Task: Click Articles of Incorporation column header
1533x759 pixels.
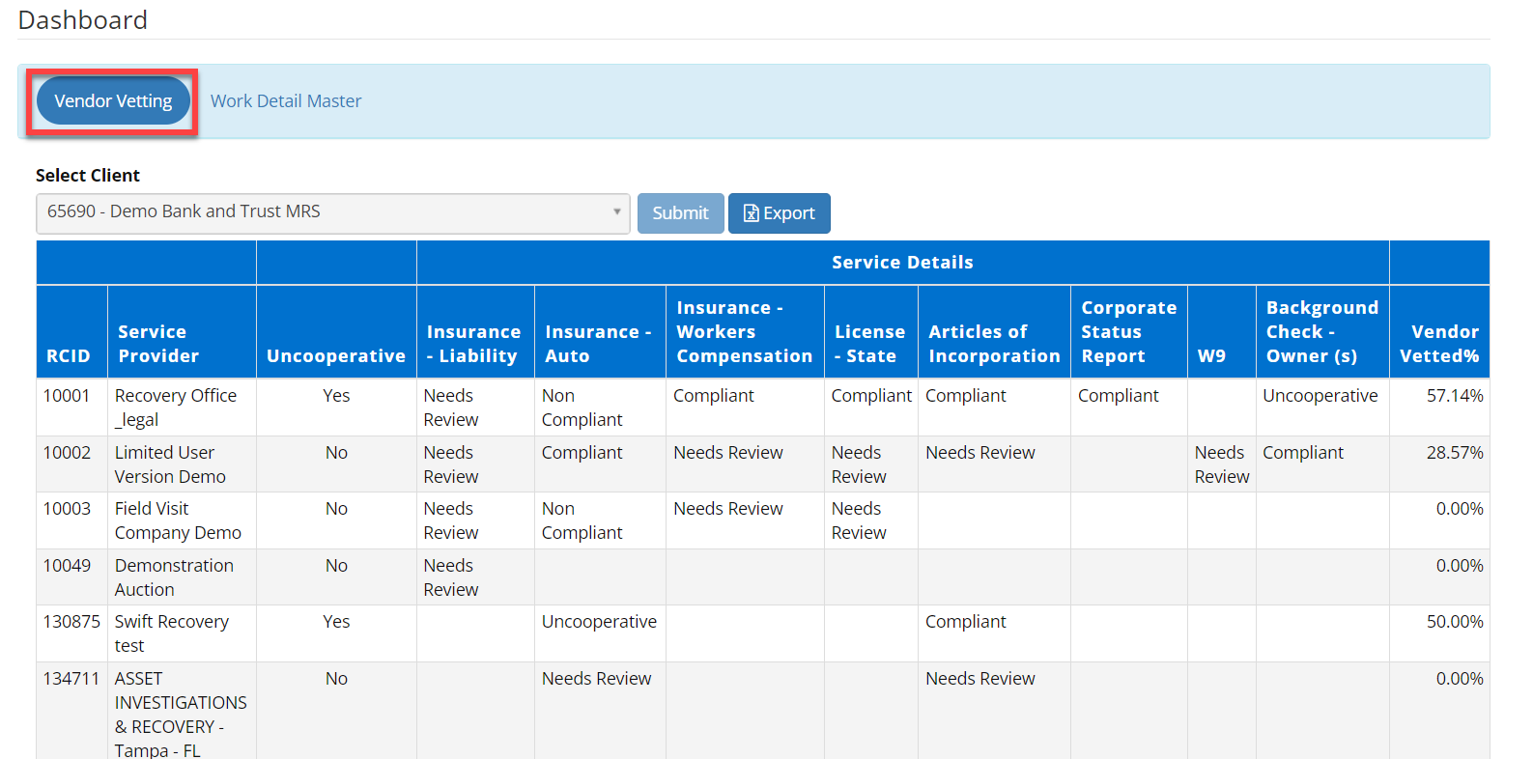Action: [x=994, y=331]
